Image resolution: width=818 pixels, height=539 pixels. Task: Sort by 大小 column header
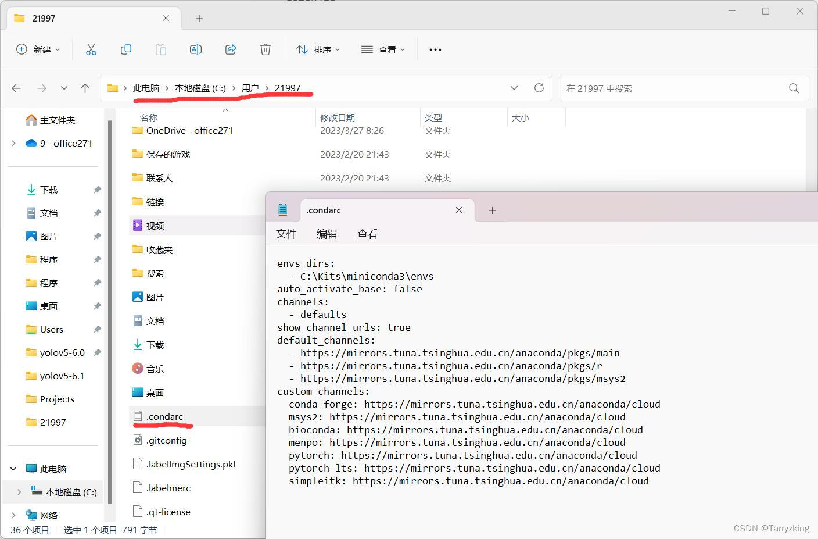click(x=521, y=117)
